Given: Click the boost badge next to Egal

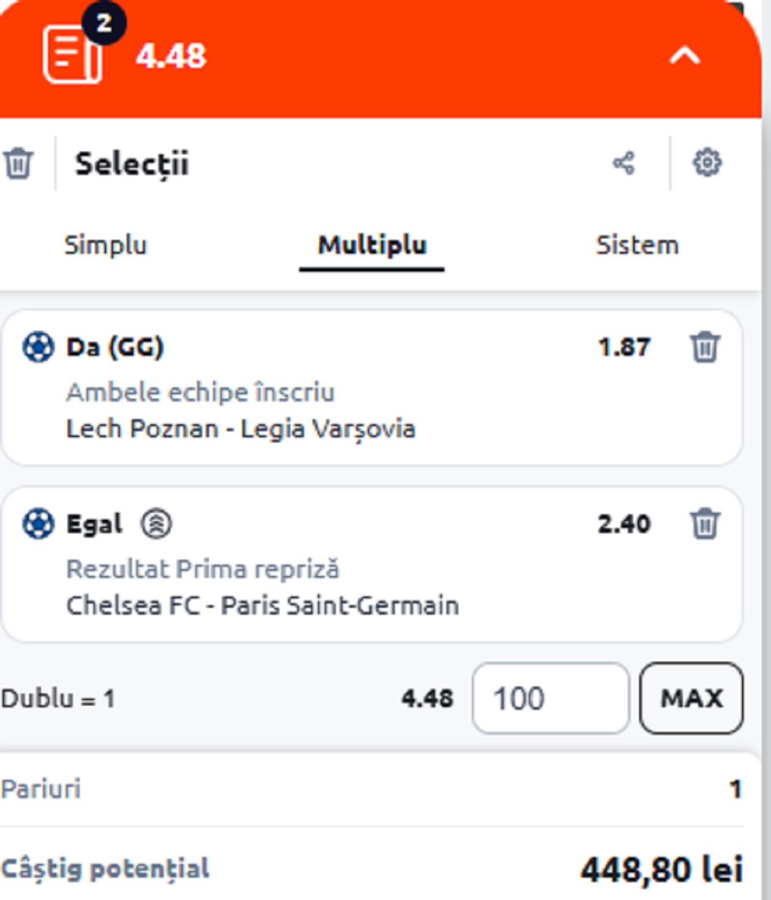Looking at the screenshot, I should (156, 524).
